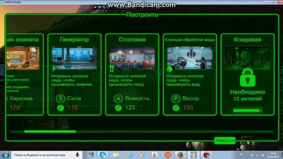Click the network tray icon
The height and width of the screenshot is (159, 283).
(262, 155)
